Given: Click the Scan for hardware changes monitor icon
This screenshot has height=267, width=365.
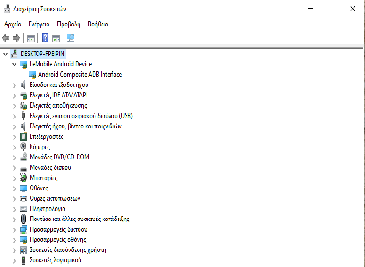Looking at the screenshot, I should coord(71,38).
